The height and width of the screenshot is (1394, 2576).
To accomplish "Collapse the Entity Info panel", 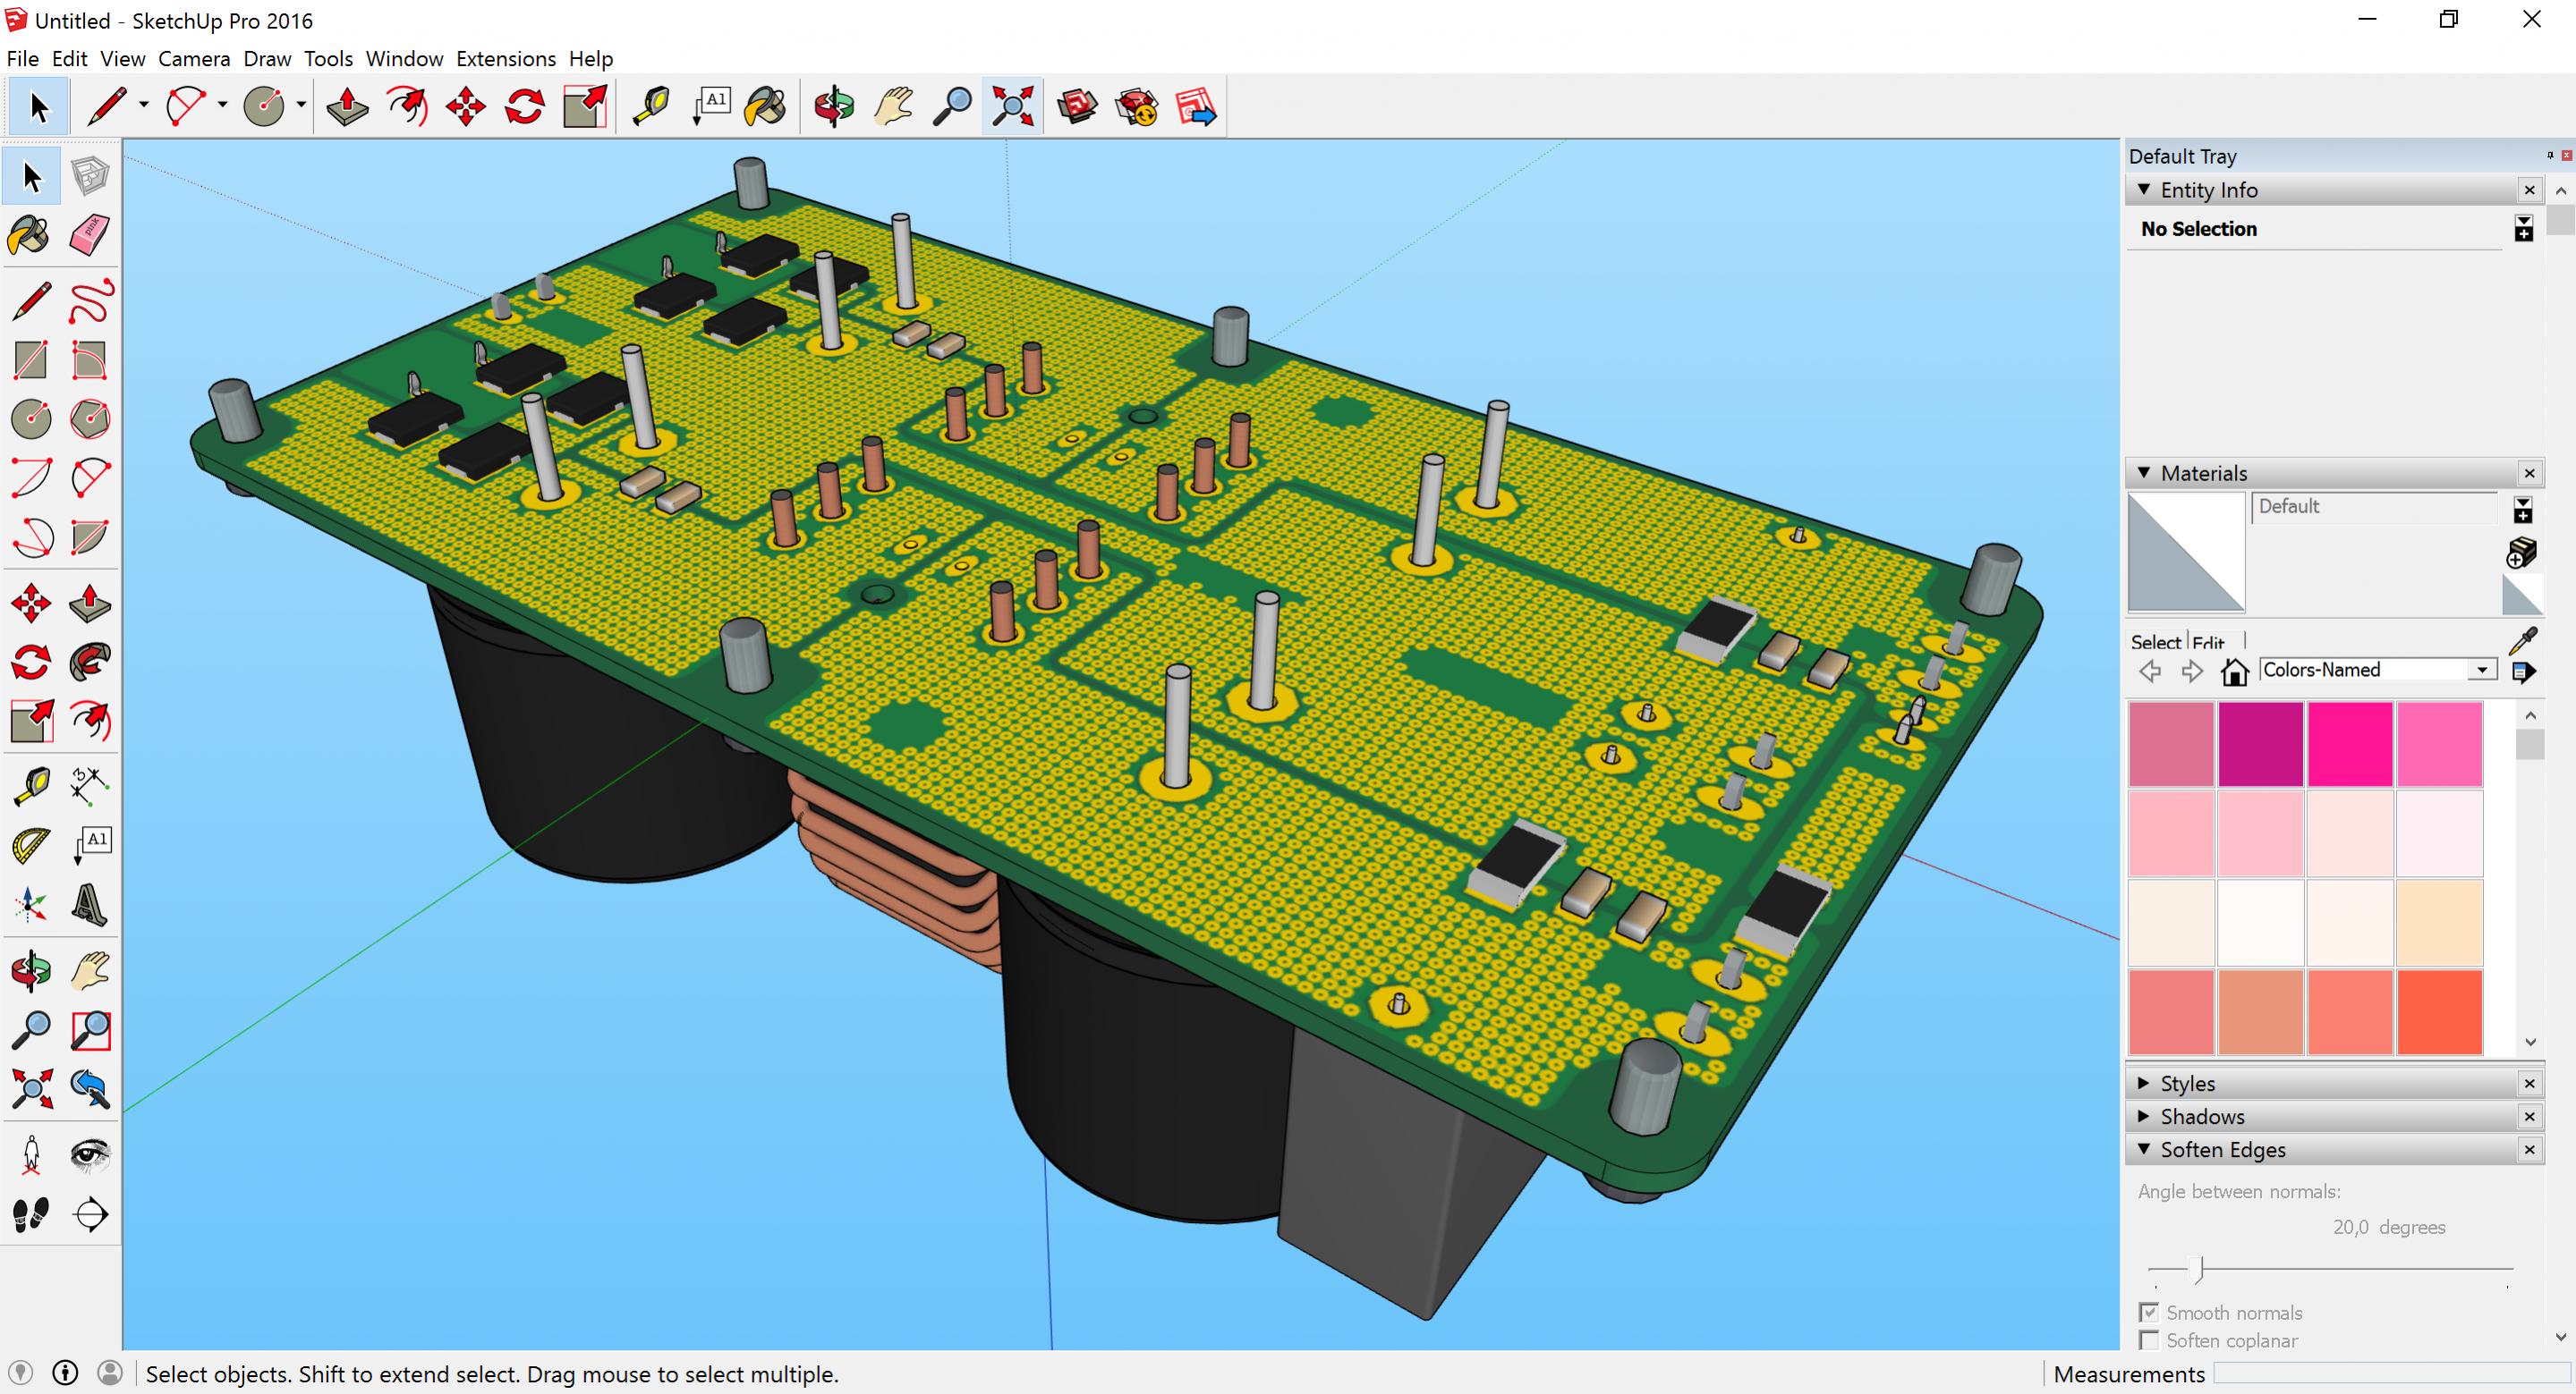I will tap(2143, 189).
